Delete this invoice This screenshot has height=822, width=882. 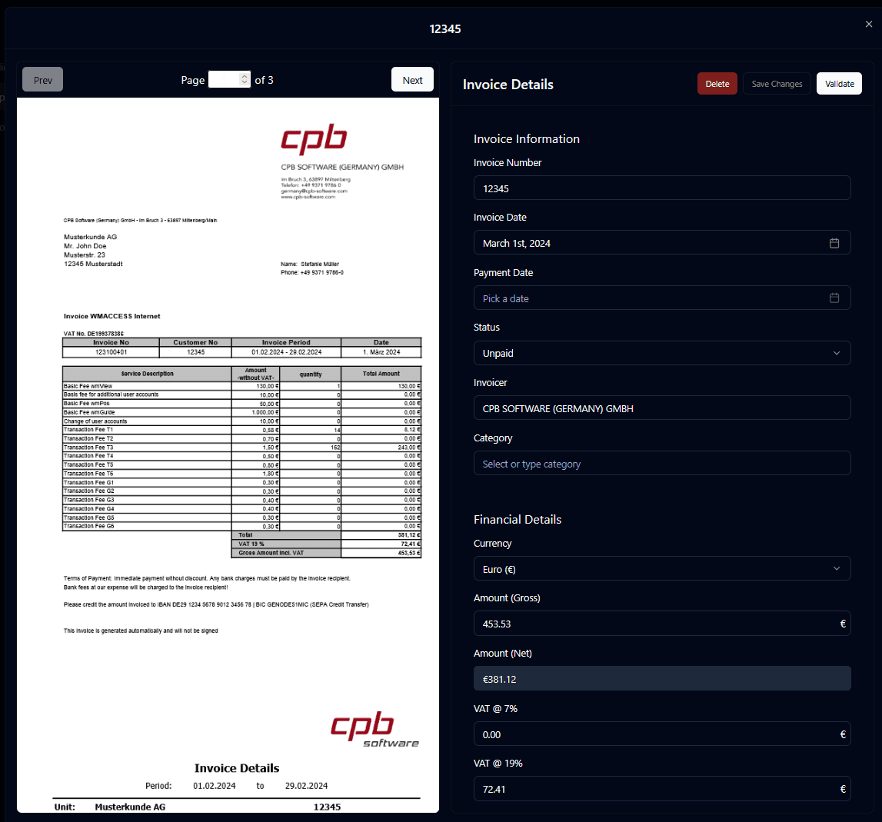717,84
